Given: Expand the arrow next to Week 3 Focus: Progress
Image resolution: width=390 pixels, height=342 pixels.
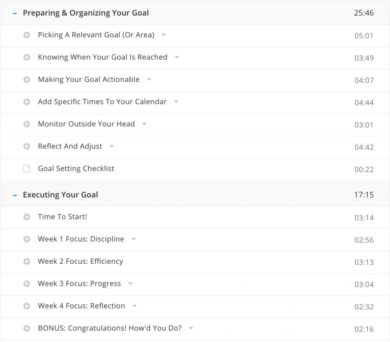Looking at the screenshot, I should click(x=130, y=284).
